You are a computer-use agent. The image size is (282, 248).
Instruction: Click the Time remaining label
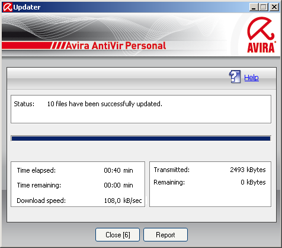pyautogui.click(x=39, y=185)
